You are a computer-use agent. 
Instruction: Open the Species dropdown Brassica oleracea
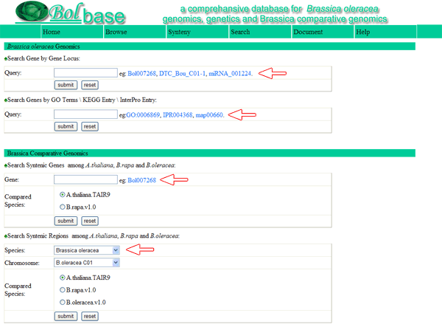click(87, 250)
